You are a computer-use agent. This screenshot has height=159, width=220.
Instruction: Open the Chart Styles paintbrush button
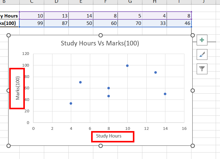pyautogui.click(x=202, y=54)
